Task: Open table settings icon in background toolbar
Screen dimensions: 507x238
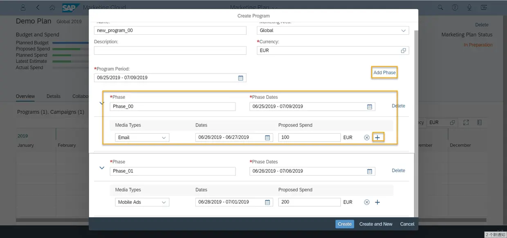Action: point(480,122)
